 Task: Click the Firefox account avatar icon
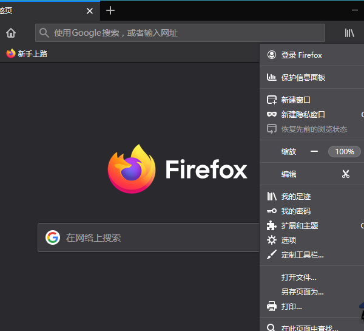[x=272, y=55]
